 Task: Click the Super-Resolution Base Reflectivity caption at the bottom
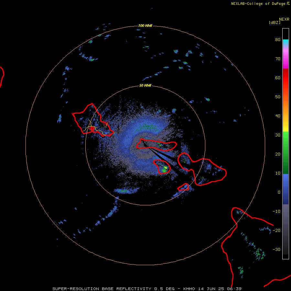(x=147, y=289)
